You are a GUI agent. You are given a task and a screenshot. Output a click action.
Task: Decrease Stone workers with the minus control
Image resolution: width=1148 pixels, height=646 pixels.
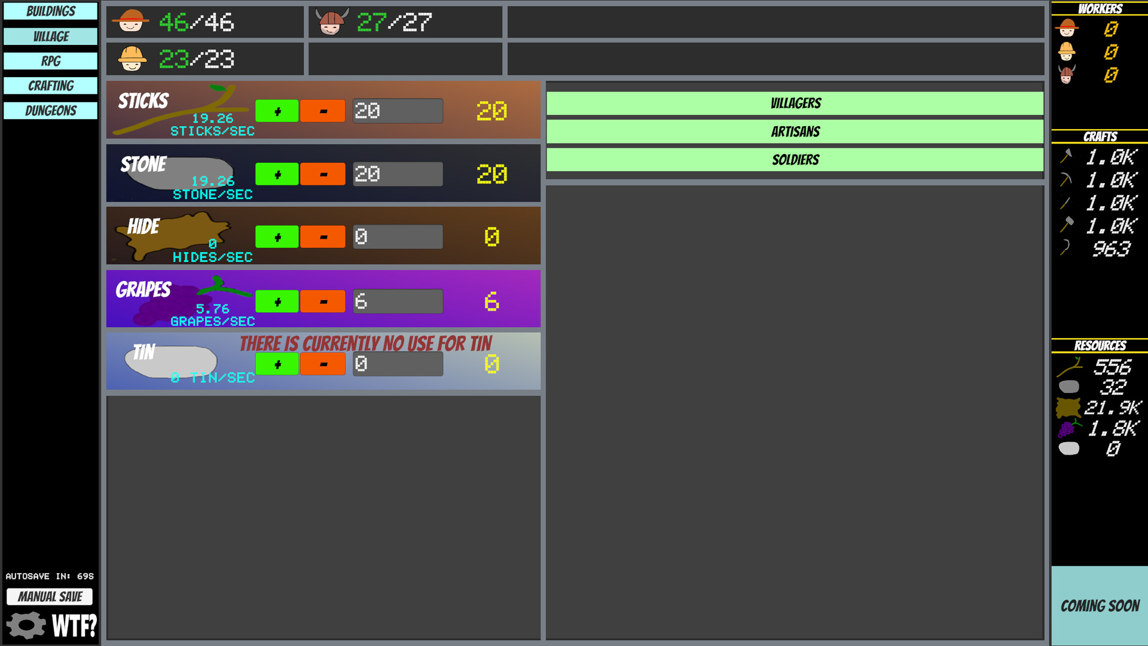tap(322, 174)
